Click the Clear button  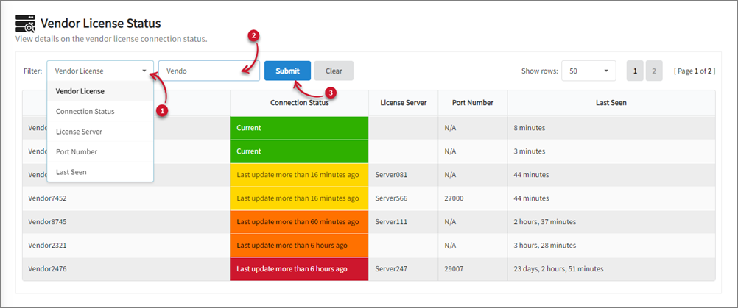pos(334,71)
